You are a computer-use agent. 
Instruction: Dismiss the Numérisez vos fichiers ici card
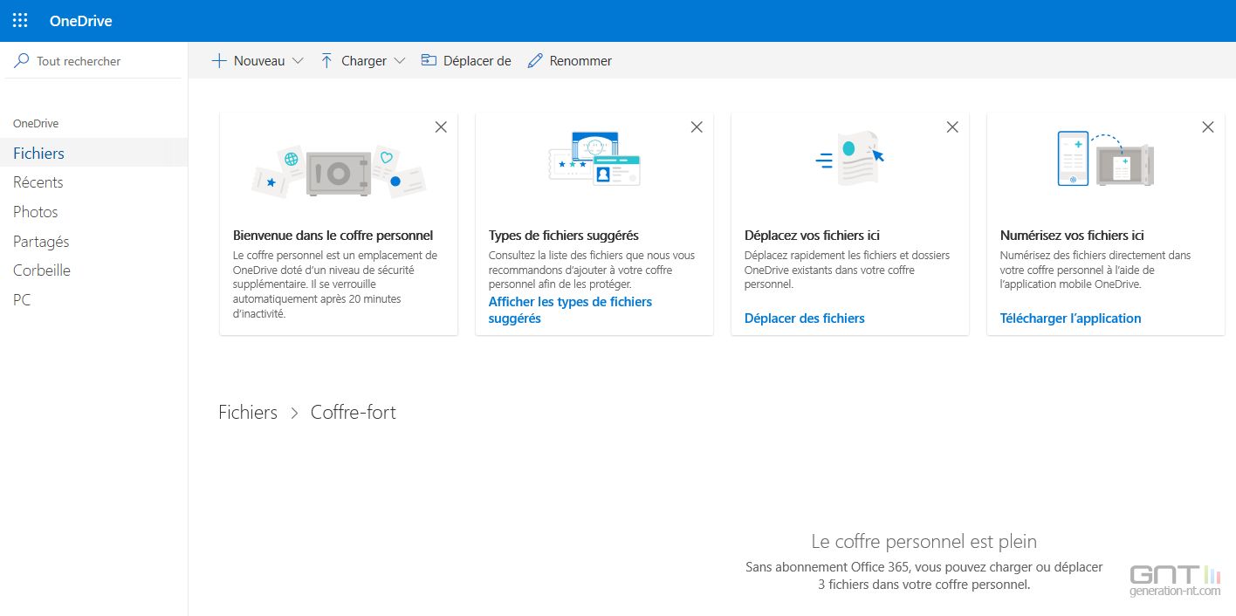[x=1208, y=127]
